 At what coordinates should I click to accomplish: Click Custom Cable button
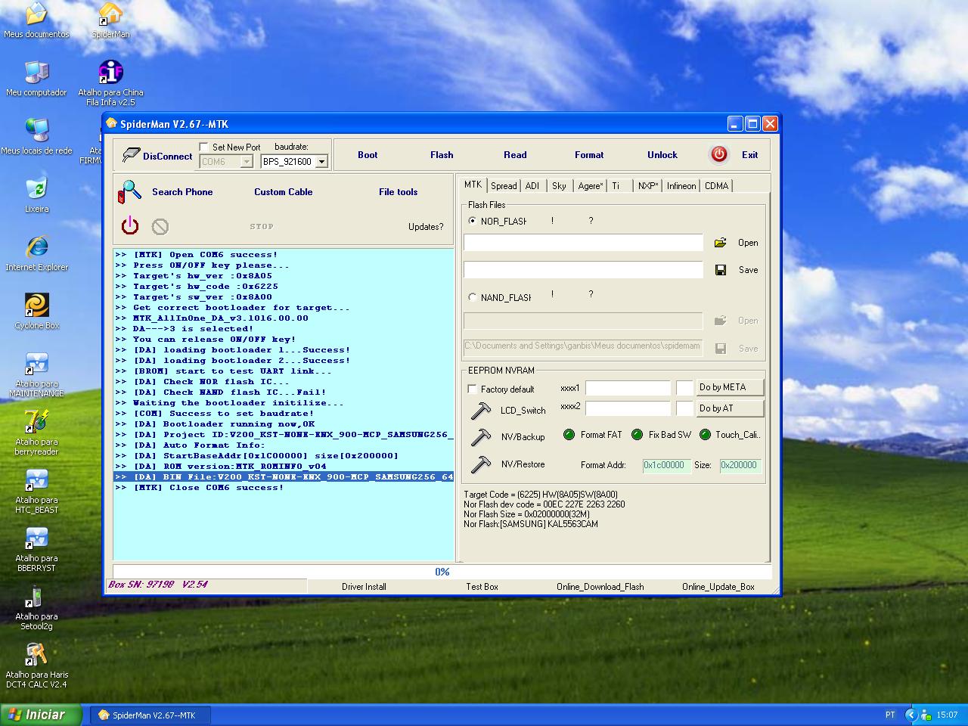click(283, 192)
